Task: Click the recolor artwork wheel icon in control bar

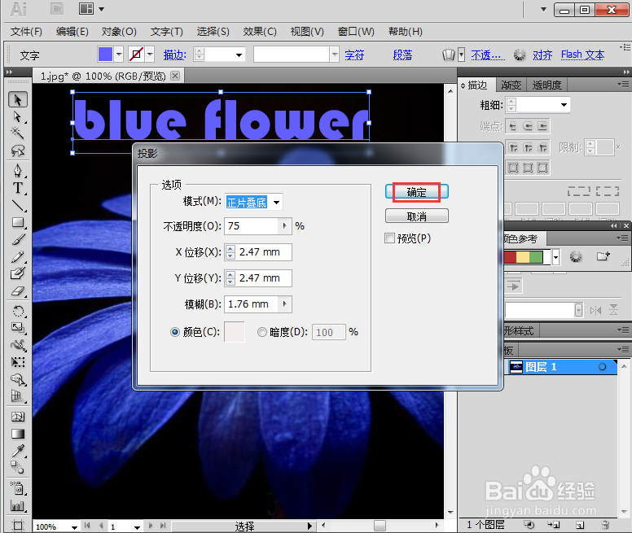Action: pos(520,55)
